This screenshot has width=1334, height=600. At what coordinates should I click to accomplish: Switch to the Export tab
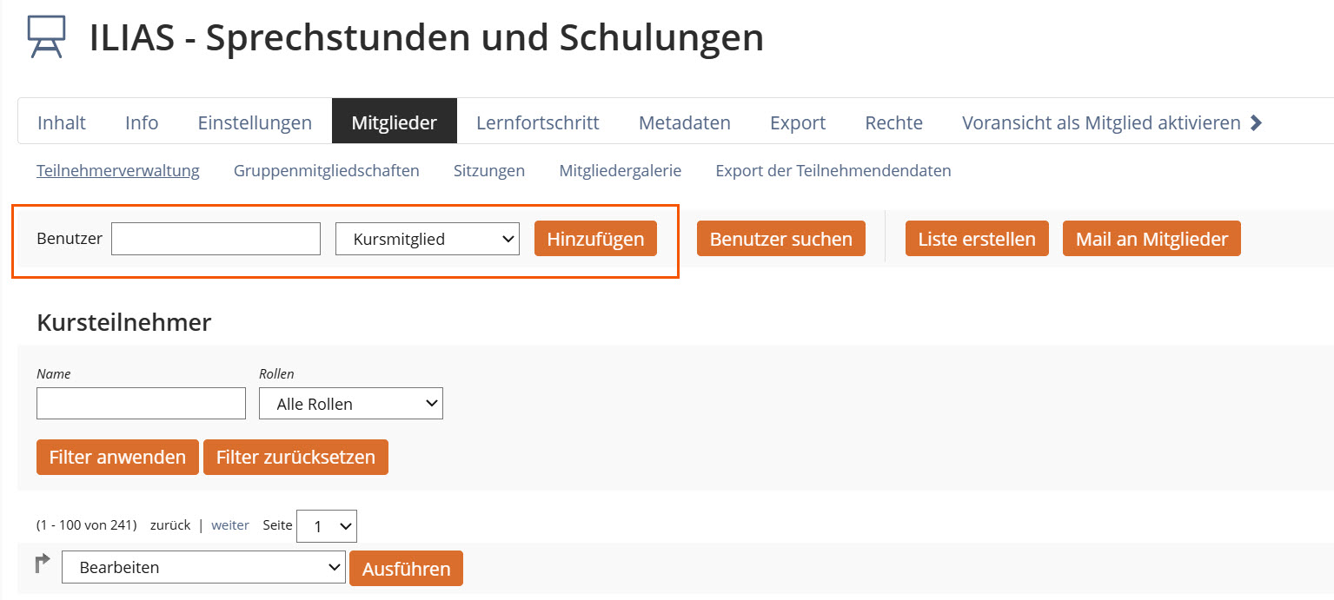tap(796, 122)
